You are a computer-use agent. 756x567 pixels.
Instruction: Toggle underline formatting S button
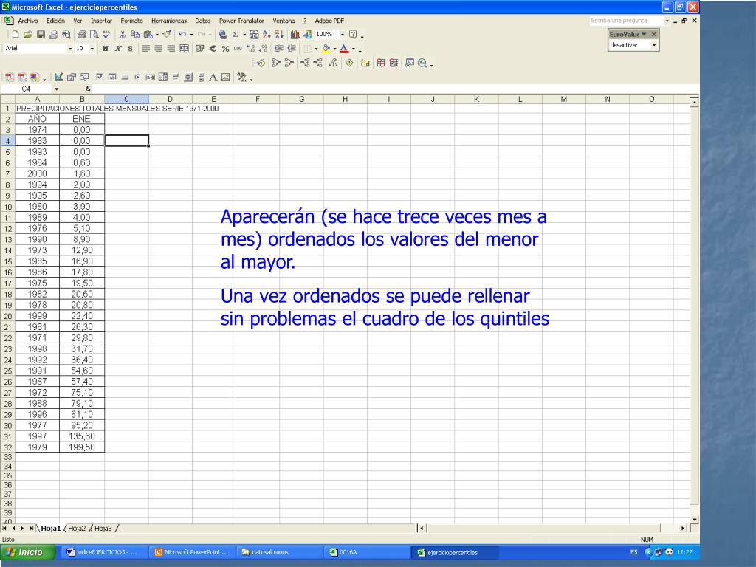coord(130,48)
